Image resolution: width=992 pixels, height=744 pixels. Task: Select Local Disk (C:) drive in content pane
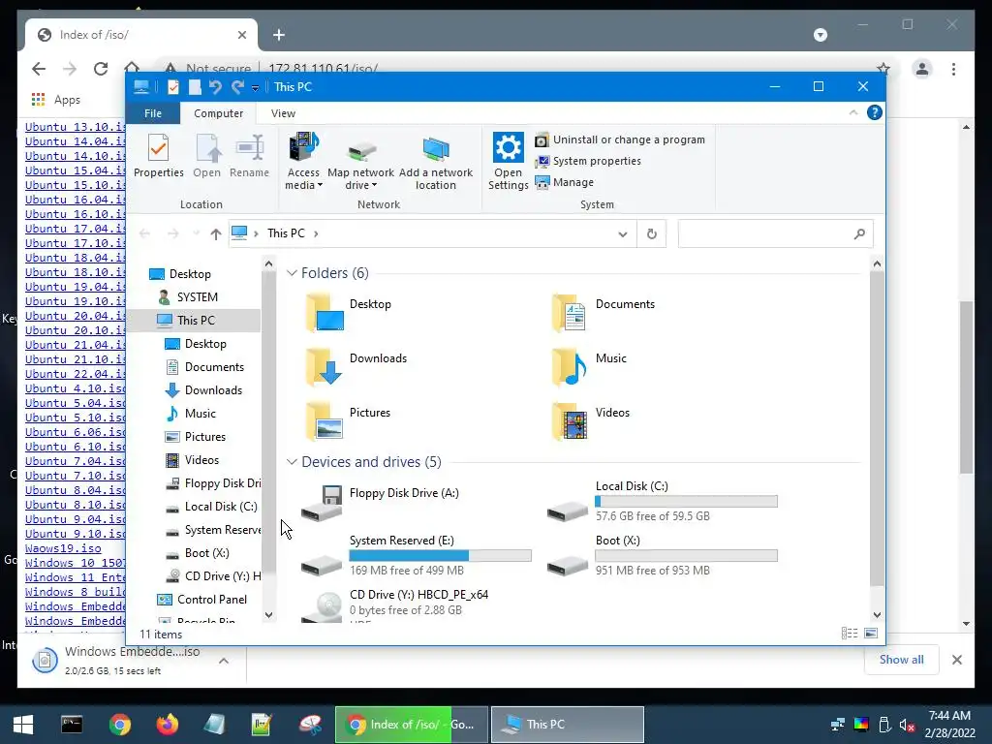click(x=663, y=502)
